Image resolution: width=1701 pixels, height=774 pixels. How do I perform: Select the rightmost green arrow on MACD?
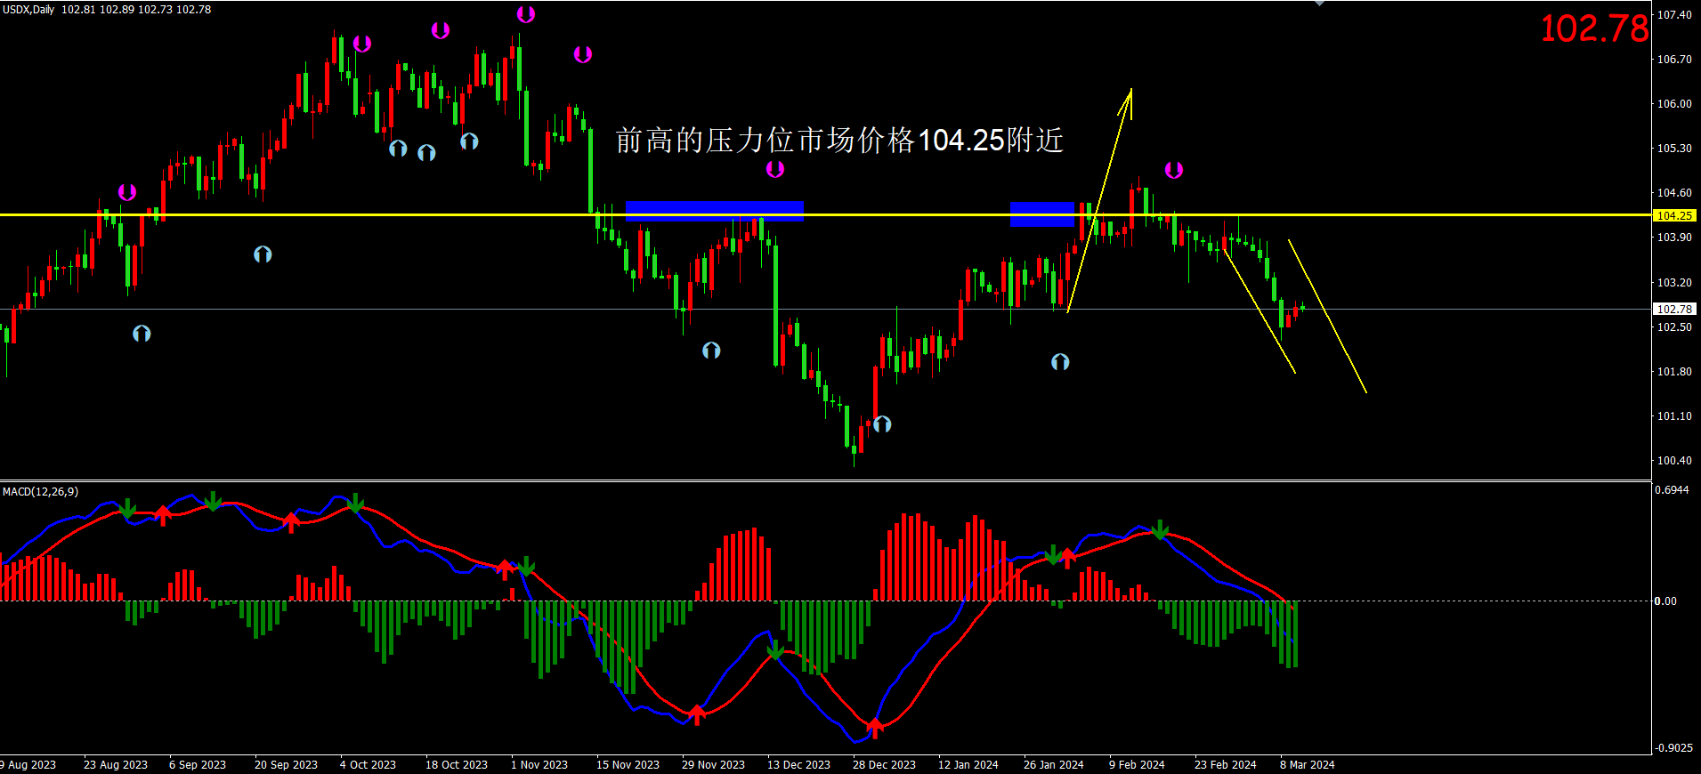coord(1160,530)
